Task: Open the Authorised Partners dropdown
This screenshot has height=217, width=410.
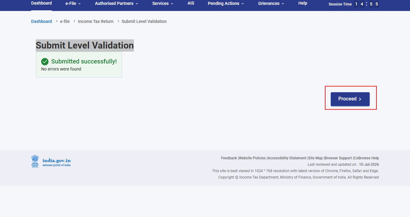Action: pyautogui.click(x=117, y=4)
